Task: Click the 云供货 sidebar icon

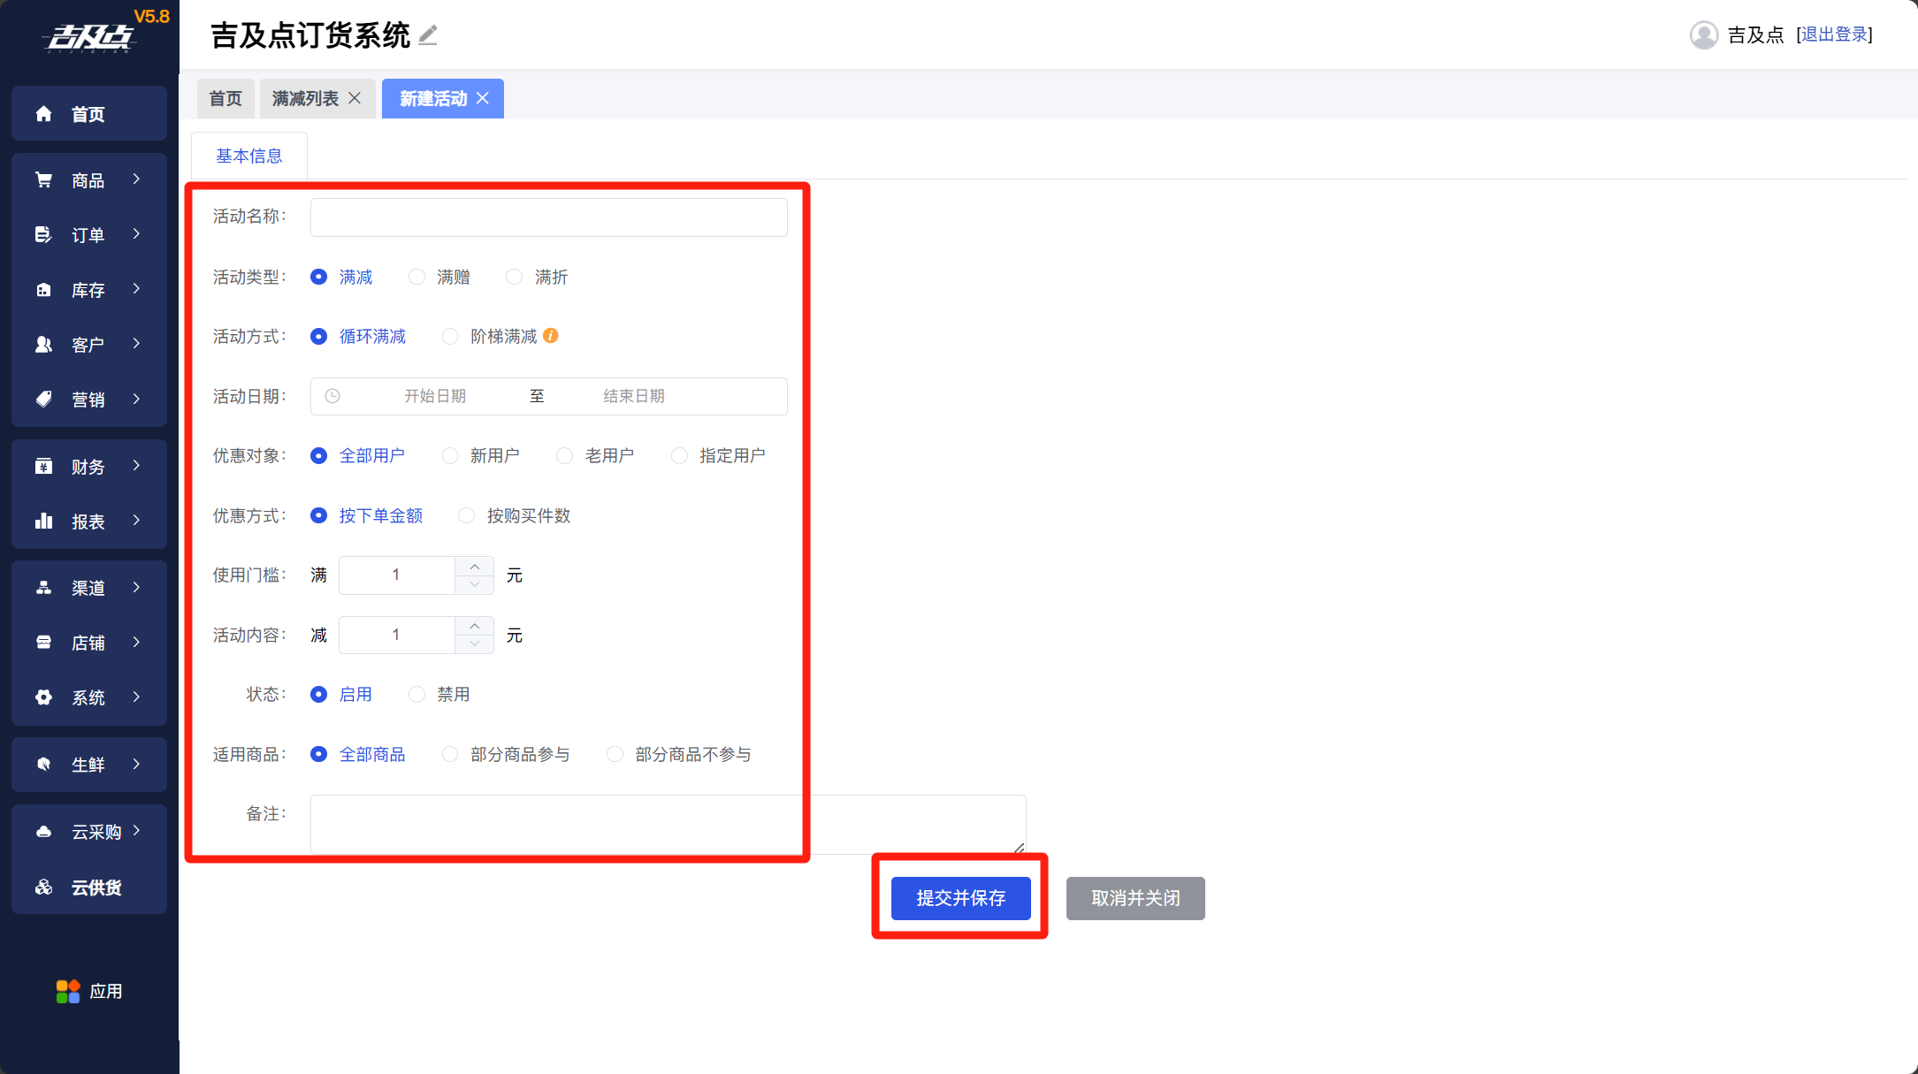Action: point(43,887)
